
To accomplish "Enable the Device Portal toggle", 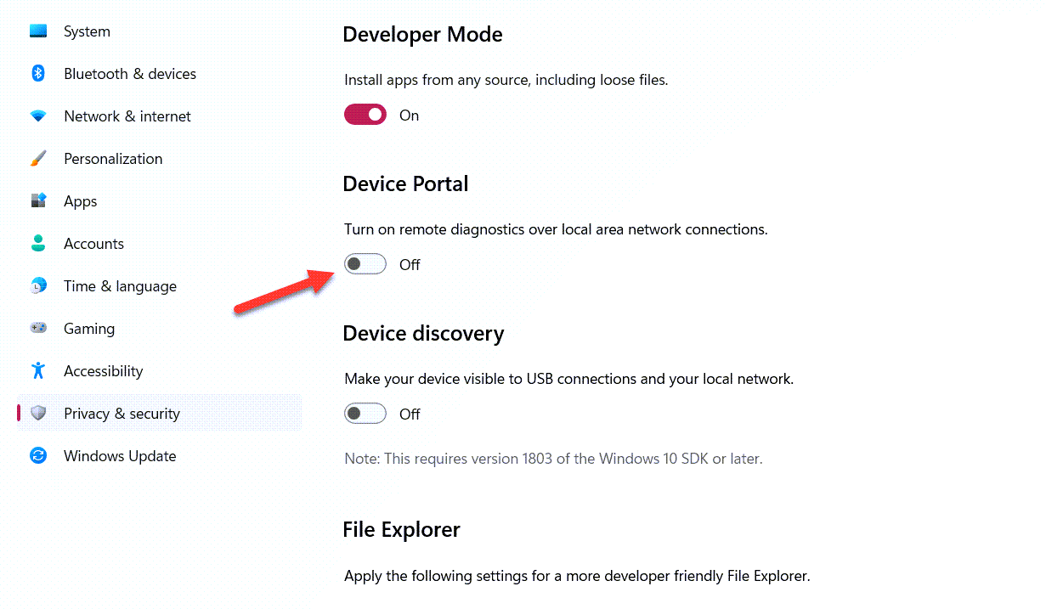I will point(365,264).
